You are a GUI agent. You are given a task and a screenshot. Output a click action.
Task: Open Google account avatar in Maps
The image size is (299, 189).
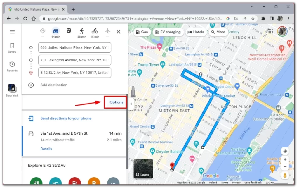click(x=282, y=31)
